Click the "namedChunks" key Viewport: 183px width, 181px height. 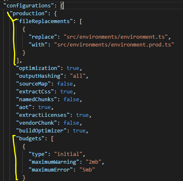(37, 100)
